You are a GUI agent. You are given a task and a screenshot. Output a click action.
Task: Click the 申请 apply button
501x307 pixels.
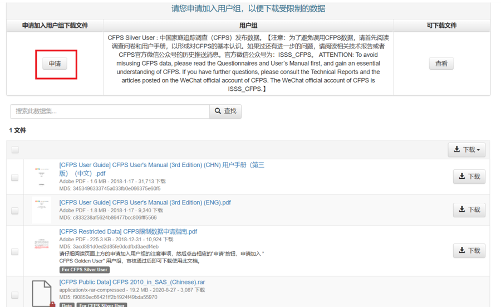(x=55, y=64)
